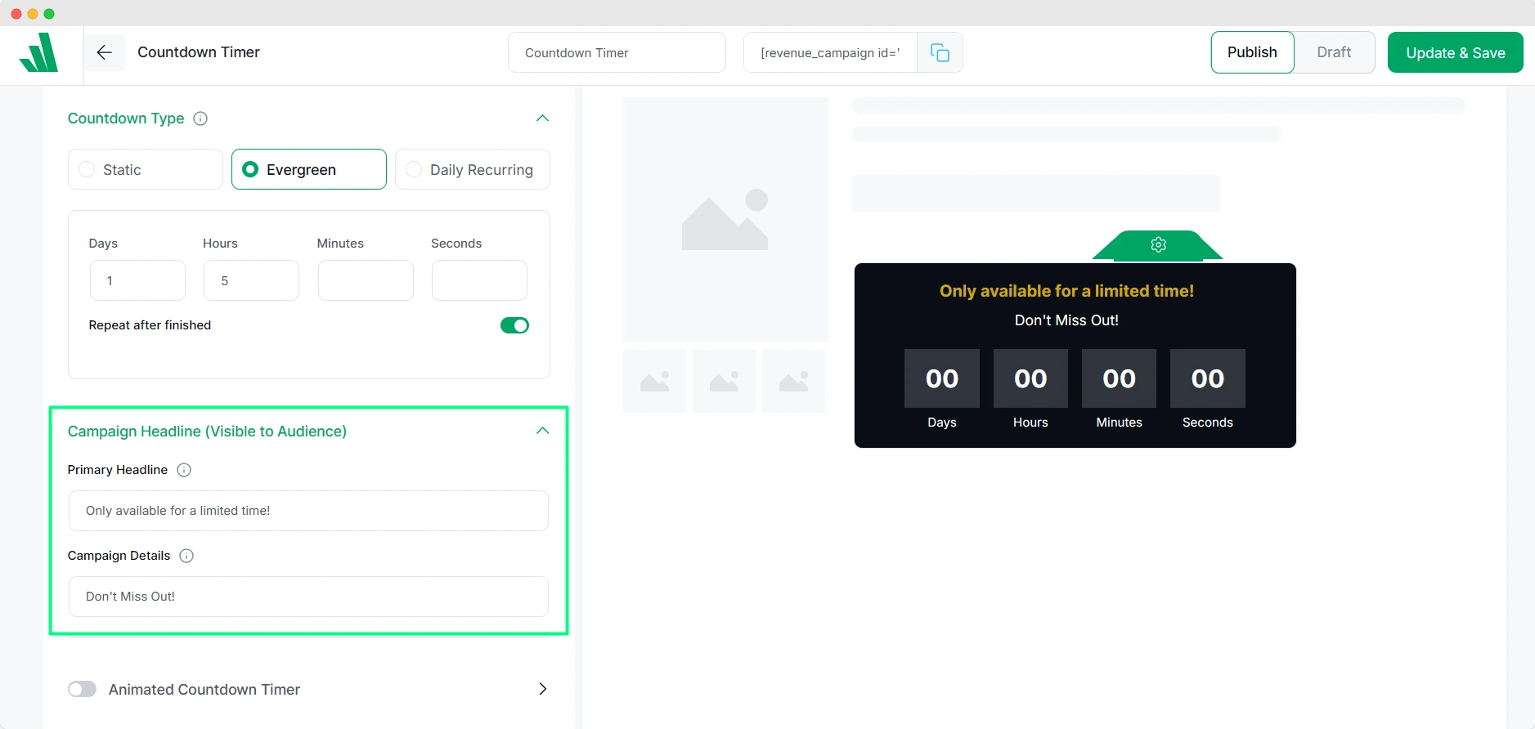This screenshot has width=1535, height=729.
Task: Click the Countdown Type info icon
Action: coord(200,119)
